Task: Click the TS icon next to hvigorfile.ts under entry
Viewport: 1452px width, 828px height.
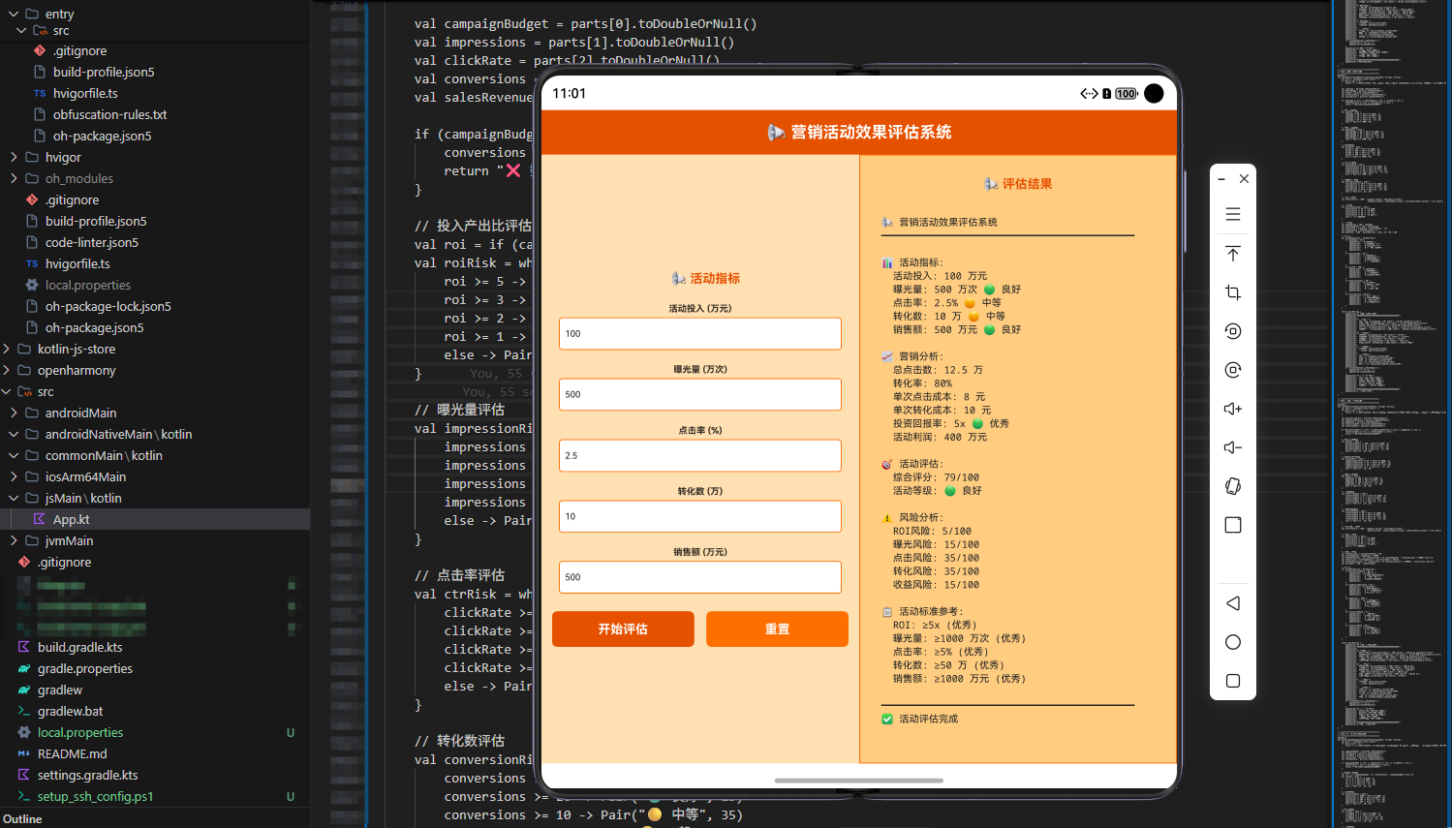Action: (x=40, y=94)
